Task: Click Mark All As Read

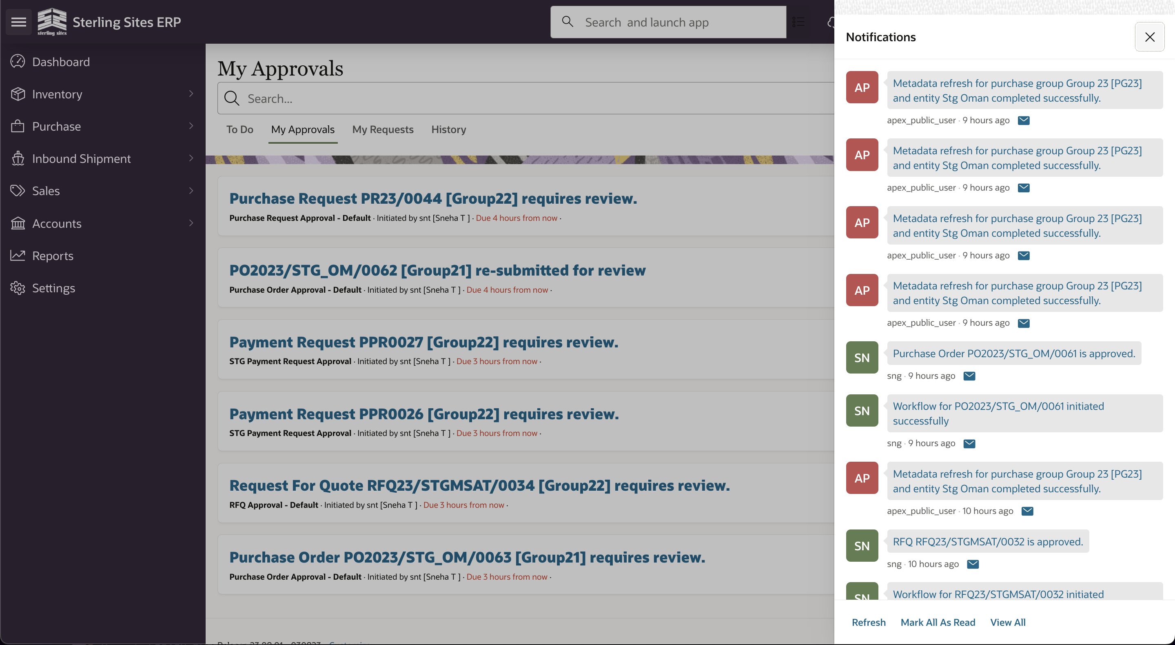Action: 938,622
